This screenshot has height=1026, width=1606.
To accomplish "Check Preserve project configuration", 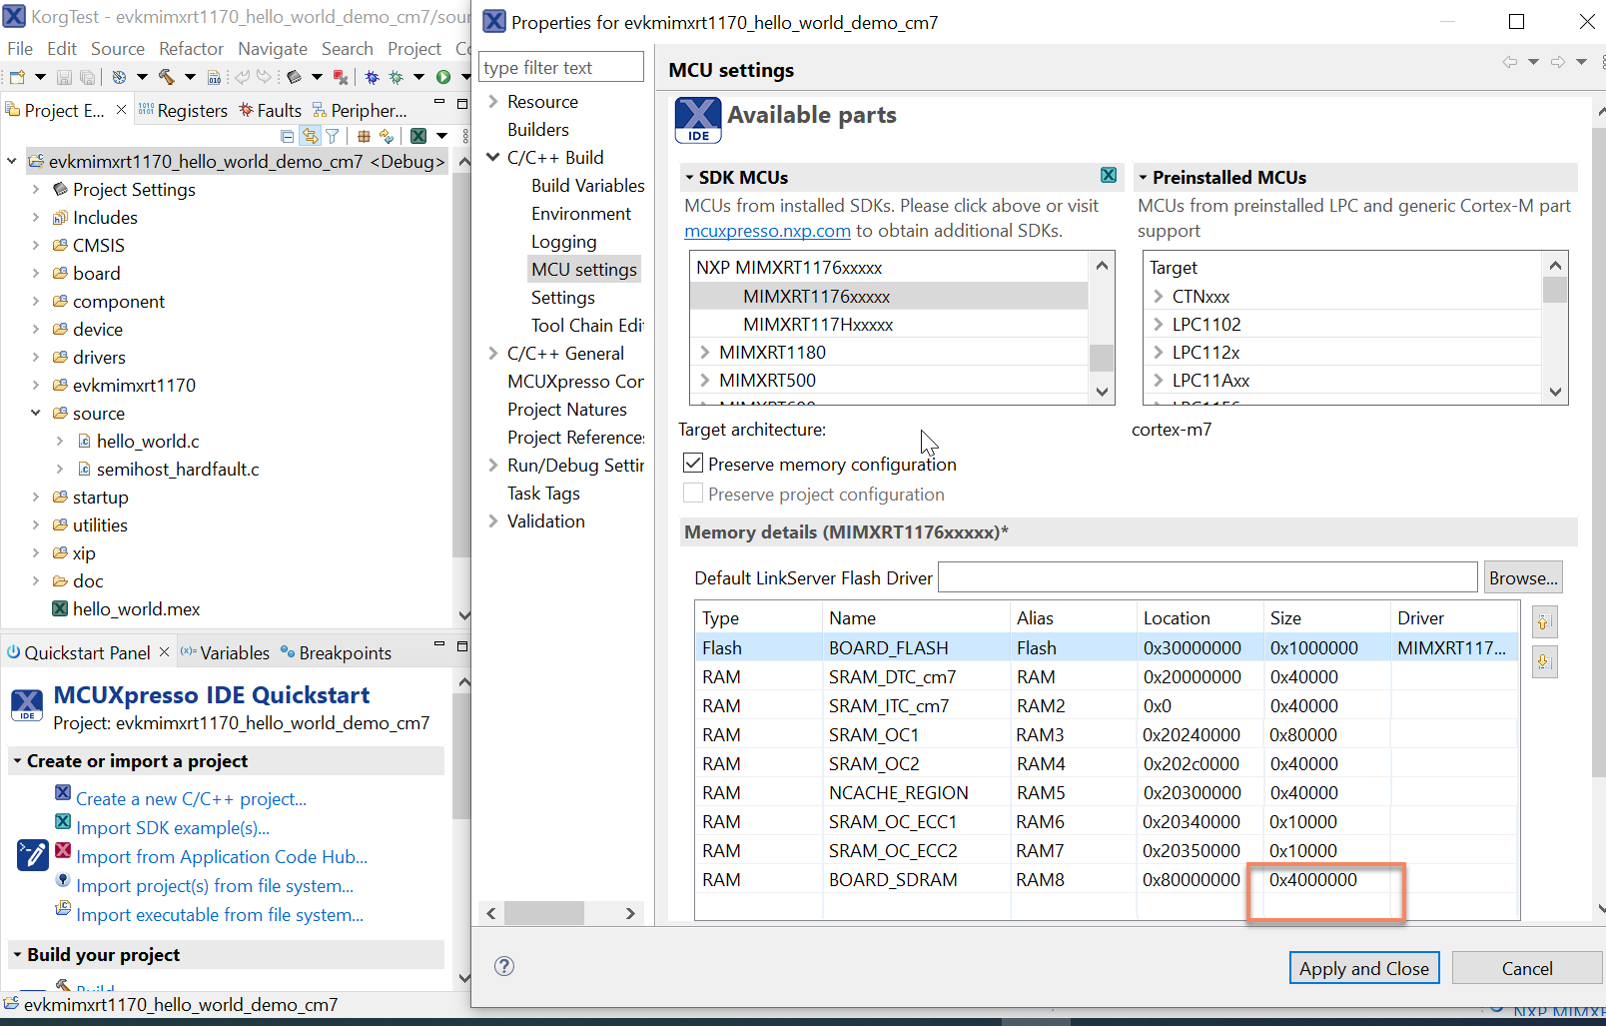I will (693, 493).
